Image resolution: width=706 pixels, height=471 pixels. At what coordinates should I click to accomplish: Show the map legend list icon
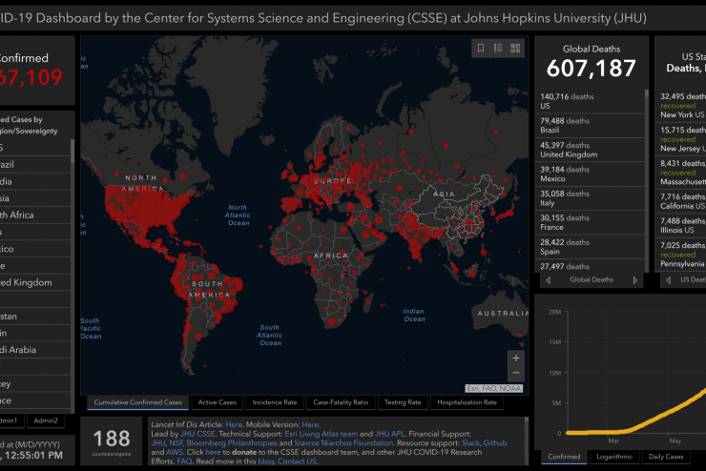coord(498,48)
